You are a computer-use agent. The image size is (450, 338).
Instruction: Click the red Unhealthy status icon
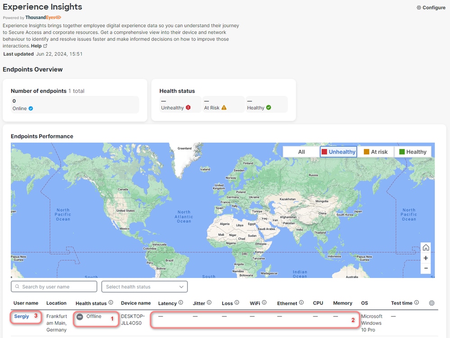click(x=188, y=107)
